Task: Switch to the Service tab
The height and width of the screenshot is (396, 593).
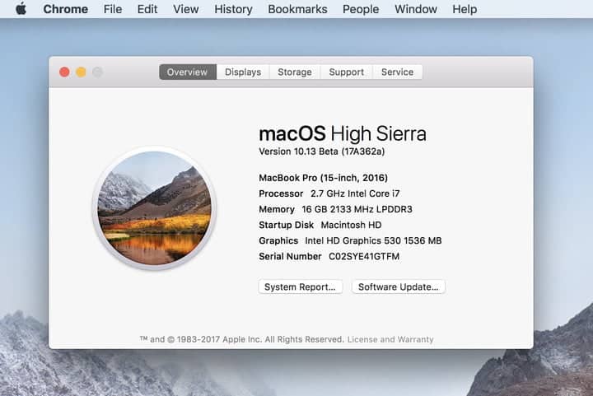Action: coord(397,72)
